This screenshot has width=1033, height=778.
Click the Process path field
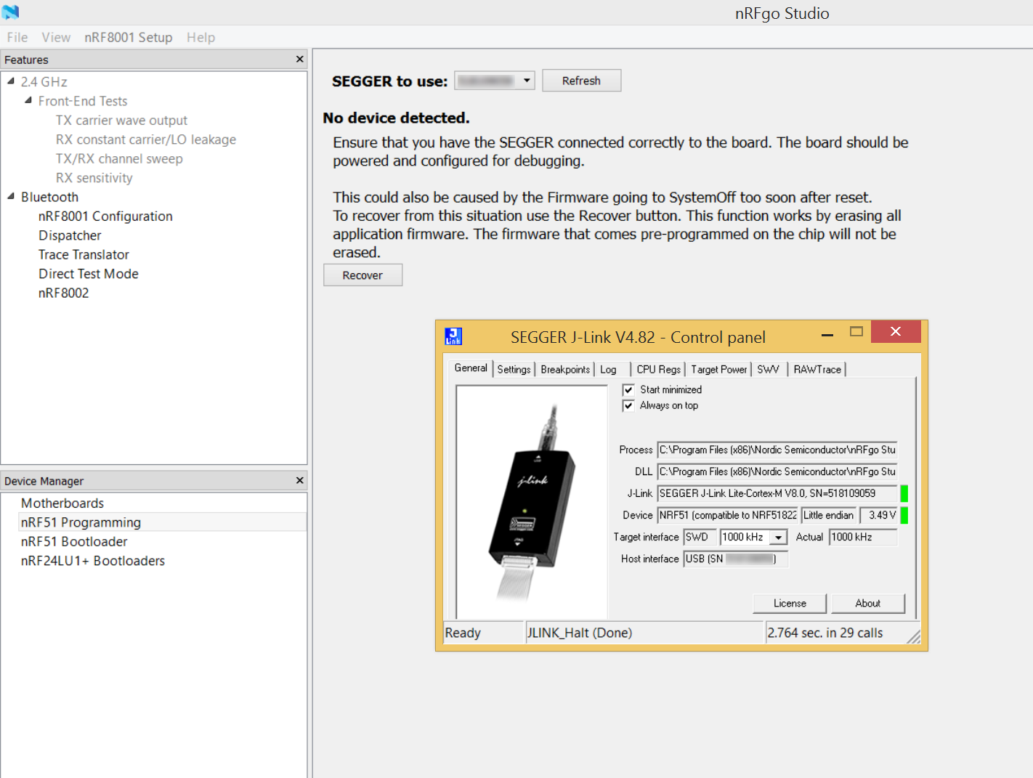[777, 450]
